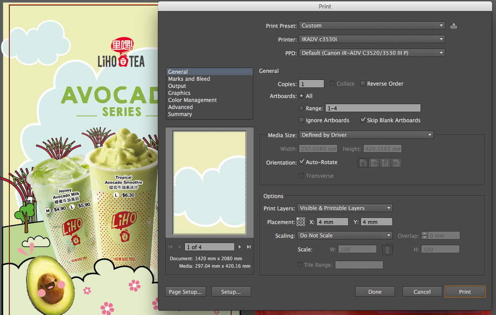Save the print preset icon
The image size is (496, 315).
click(454, 26)
